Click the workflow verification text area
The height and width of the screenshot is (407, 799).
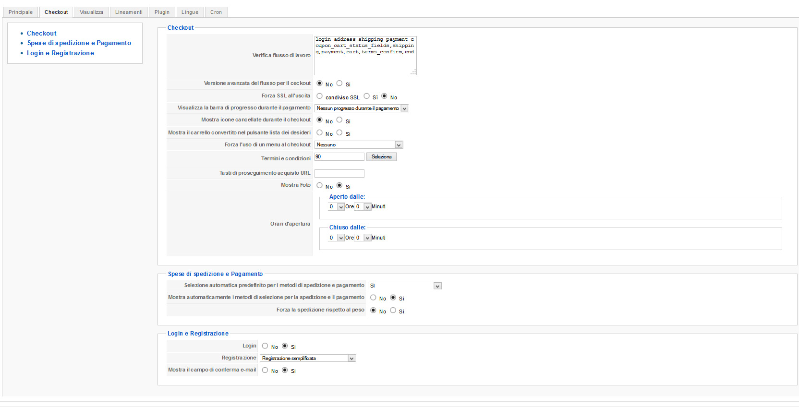[365, 55]
